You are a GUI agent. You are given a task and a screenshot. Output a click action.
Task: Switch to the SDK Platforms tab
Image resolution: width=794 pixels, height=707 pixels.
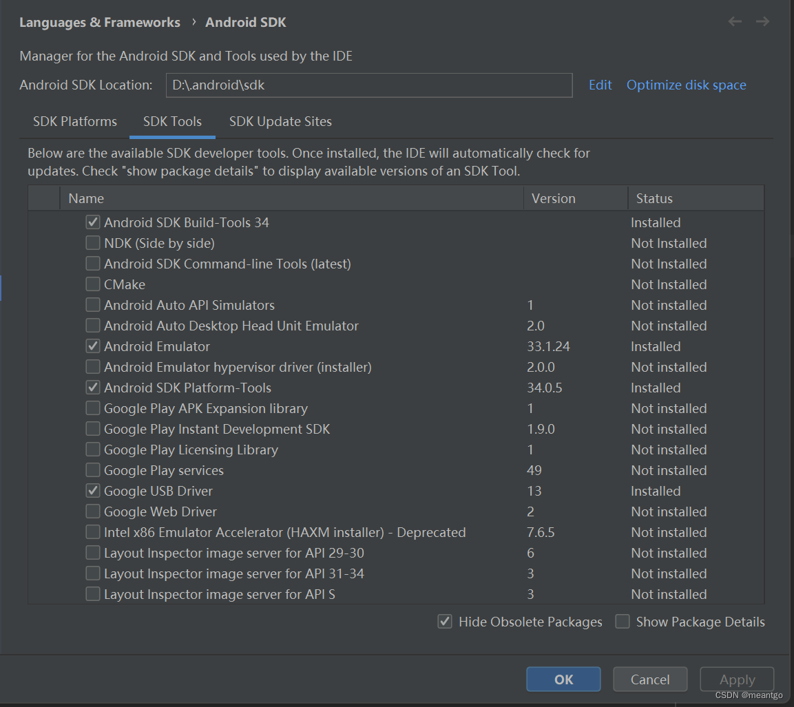[75, 121]
